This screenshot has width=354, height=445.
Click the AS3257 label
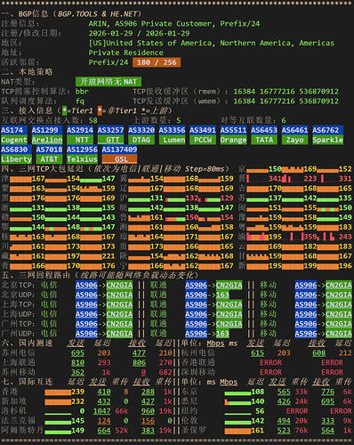pos(110,130)
